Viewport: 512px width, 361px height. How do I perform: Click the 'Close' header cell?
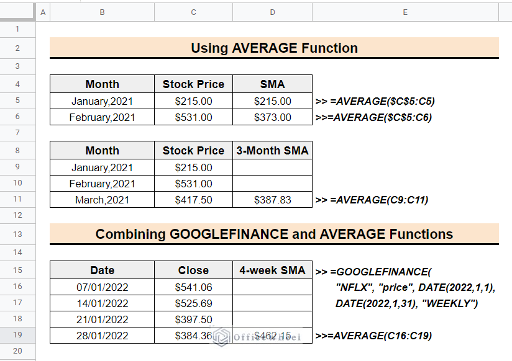click(x=194, y=270)
